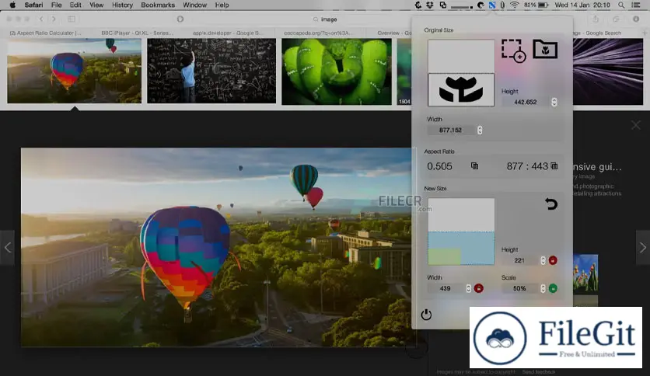
Task: Toggle the New Size Height lock
Action: tap(553, 260)
